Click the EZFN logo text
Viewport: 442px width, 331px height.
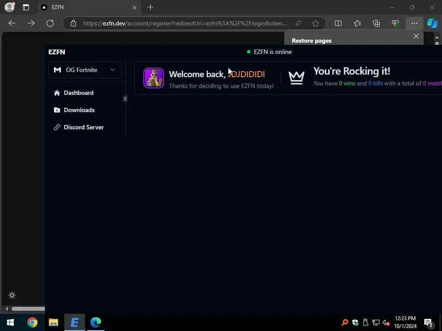57,52
